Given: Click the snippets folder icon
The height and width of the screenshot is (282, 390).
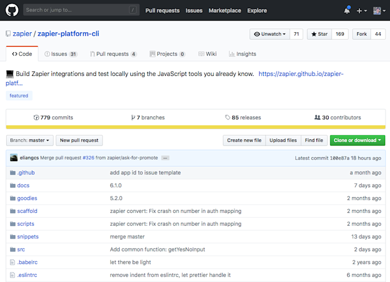Looking at the screenshot, I should pyautogui.click(x=13, y=236).
